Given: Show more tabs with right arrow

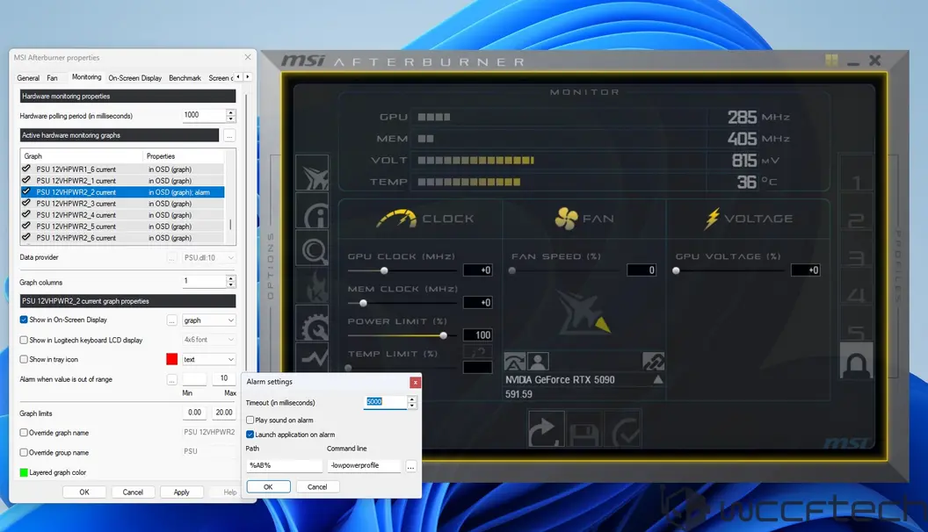Looking at the screenshot, I should click(248, 77).
